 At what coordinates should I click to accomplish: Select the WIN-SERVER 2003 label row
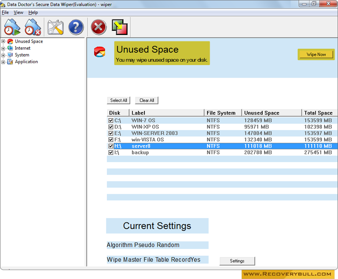tap(155, 133)
